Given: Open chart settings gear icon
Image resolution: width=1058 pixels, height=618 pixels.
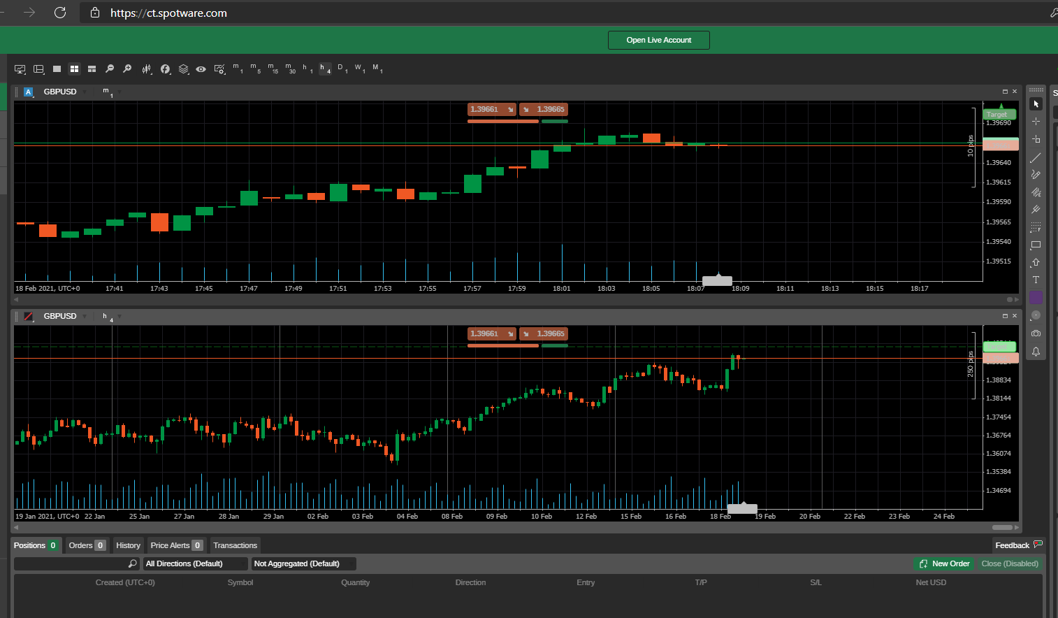Looking at the screenshot, I should [220, 69].
